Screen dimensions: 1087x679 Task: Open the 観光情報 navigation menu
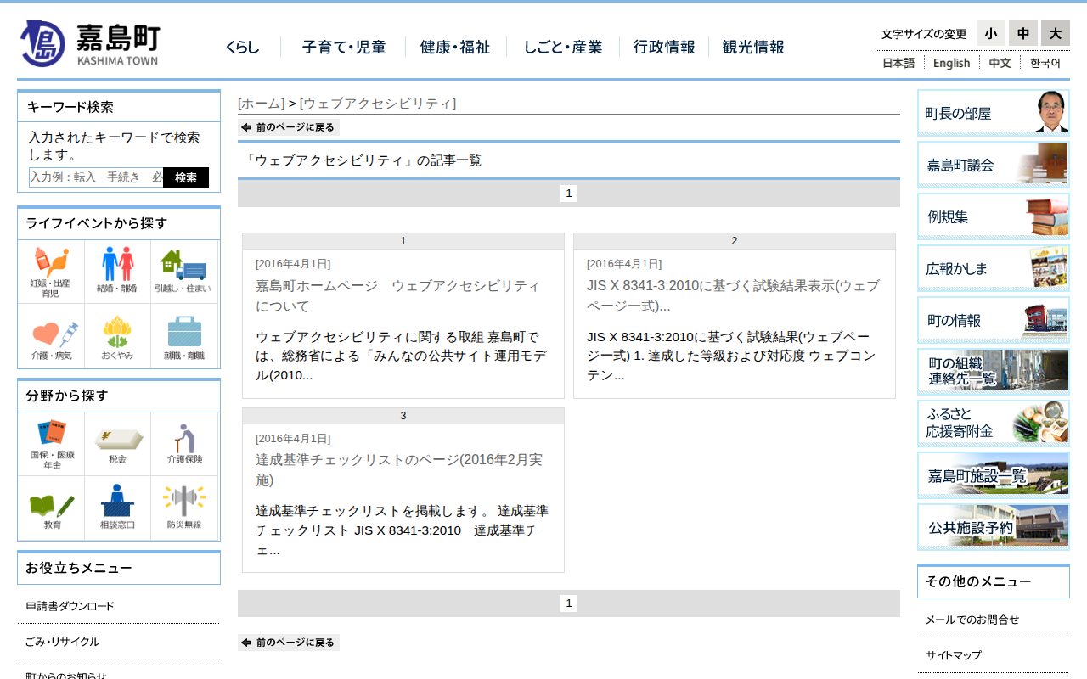[x=753, y=48]
